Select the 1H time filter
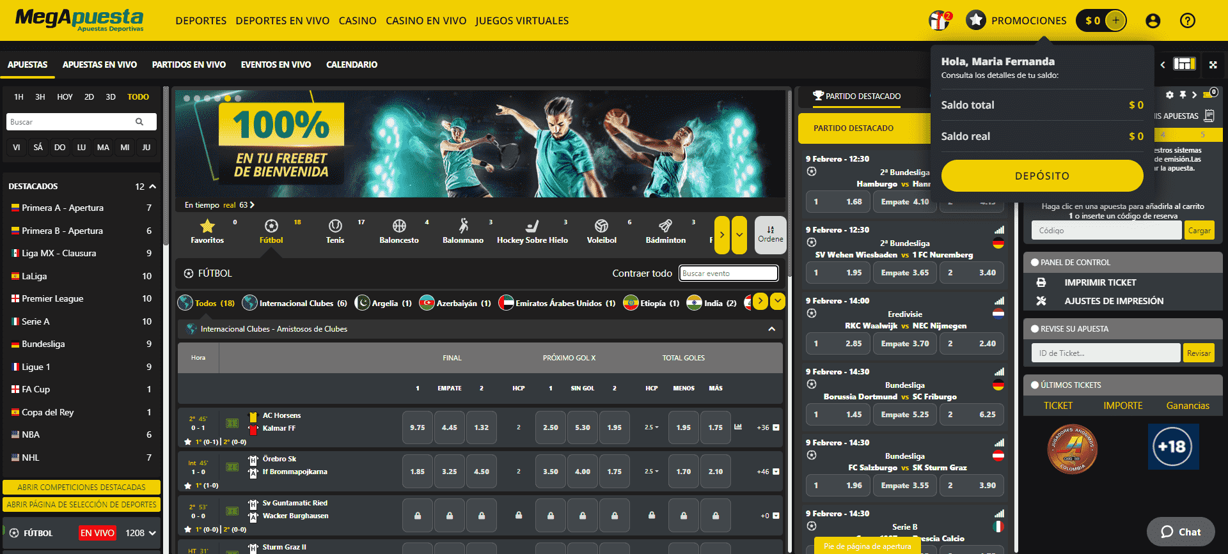The height and width of the screenshot is (554, 1228). pyautogui.click(x=19, y=97)
